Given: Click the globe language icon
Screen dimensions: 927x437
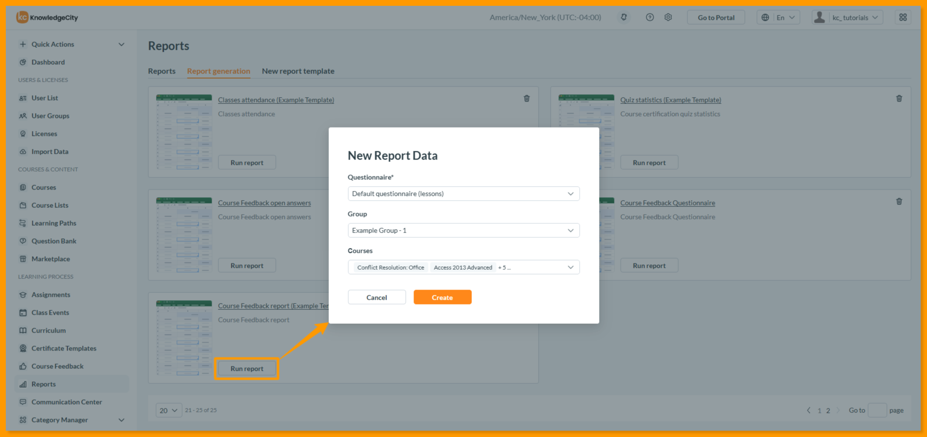Looking at the screenshot, I should [x=765, y=17].
